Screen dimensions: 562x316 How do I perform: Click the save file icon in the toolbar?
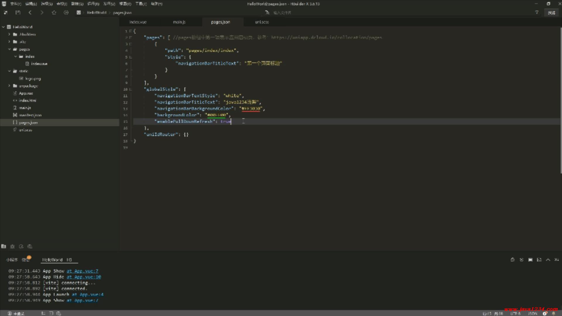(18, 13)
